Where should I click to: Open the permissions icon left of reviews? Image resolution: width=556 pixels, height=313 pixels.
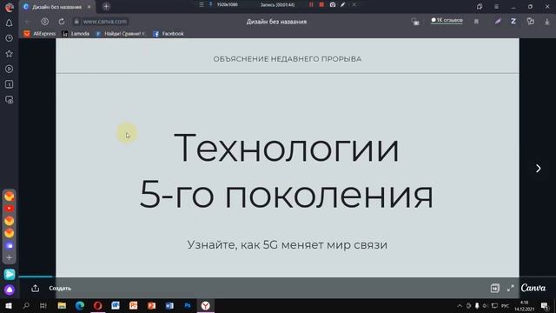[x=415, y=22]
